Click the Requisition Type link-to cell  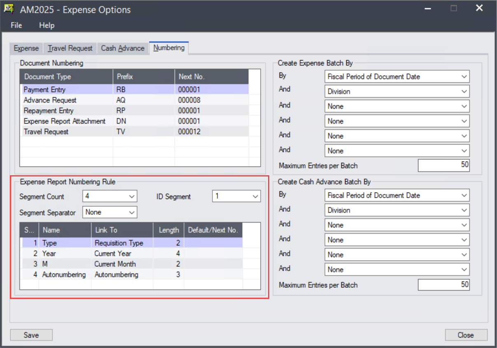(x=122, y=243)
